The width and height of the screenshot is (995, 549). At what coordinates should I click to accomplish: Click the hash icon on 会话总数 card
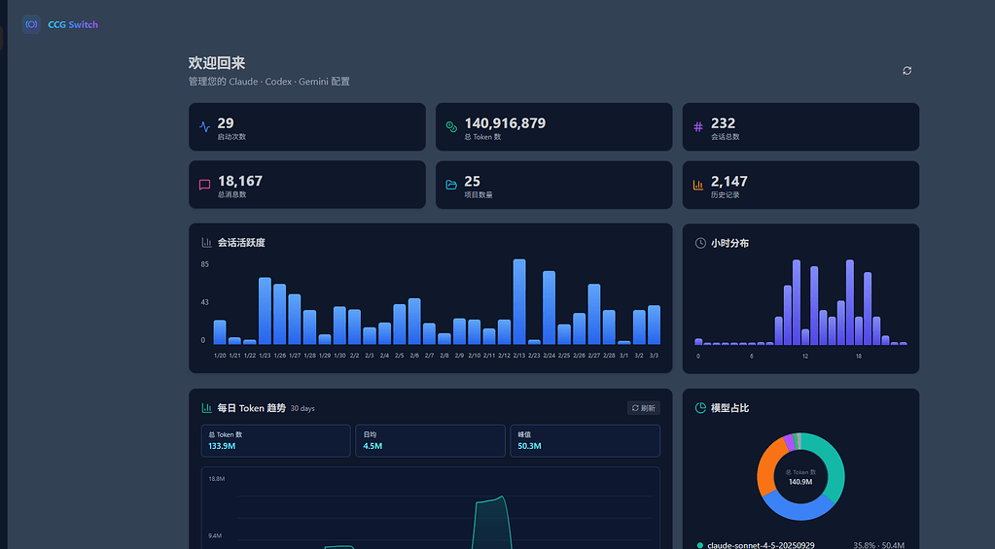click(698, 126)
